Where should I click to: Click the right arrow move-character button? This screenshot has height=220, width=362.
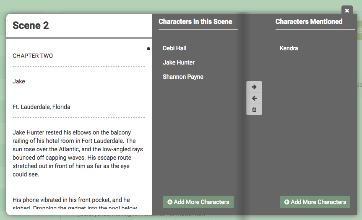[254, 87]
